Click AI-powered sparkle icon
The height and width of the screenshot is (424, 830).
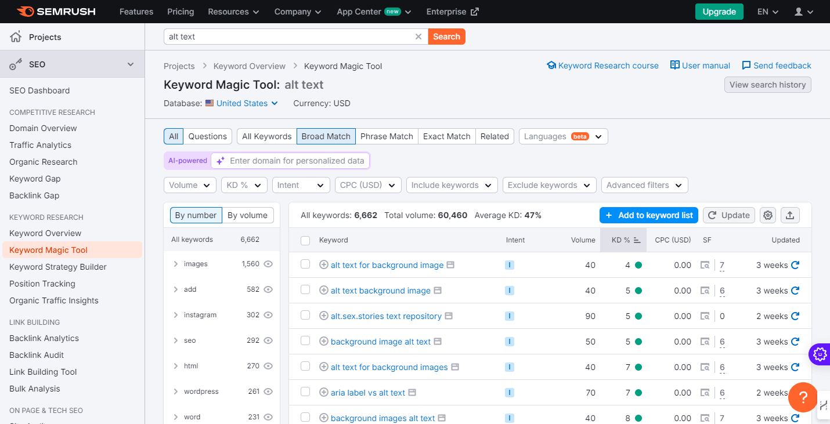pos(220,161)
